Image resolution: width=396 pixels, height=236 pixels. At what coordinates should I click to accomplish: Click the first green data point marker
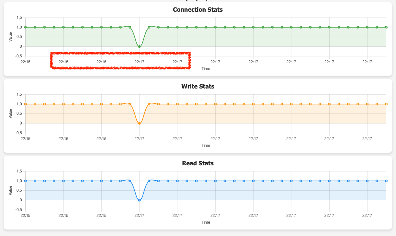coord(26,27)
